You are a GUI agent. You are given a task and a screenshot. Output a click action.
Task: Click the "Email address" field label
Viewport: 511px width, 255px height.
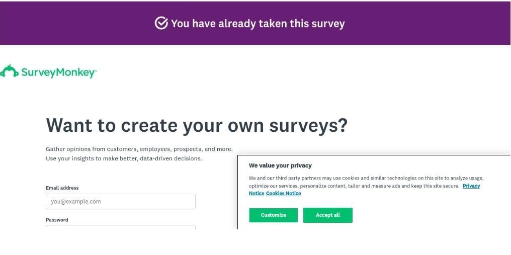pyautogui.click(x=62, y=188)
